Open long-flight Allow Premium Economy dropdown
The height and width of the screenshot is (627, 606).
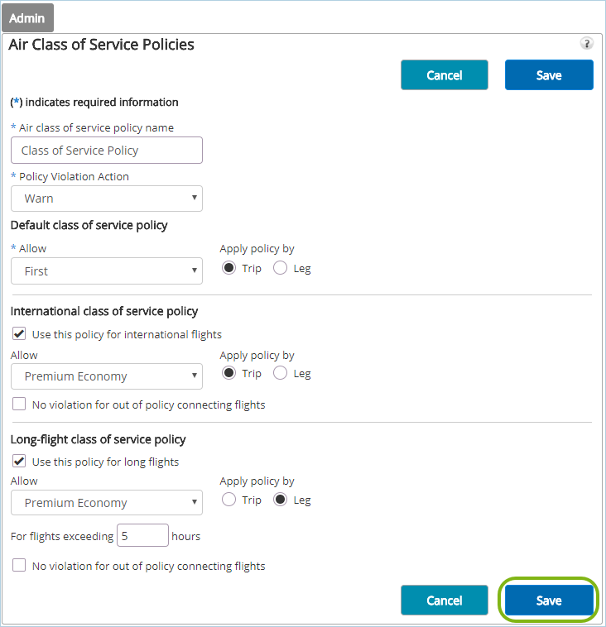[x=107, y=503]
